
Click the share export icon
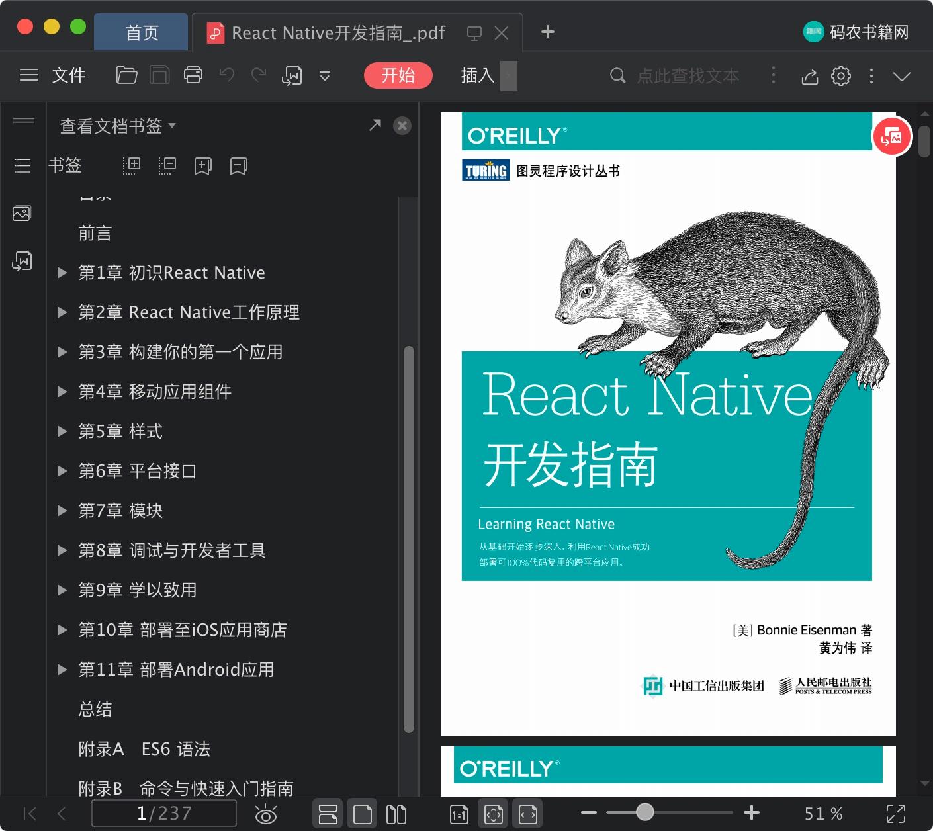click(809, 77)
